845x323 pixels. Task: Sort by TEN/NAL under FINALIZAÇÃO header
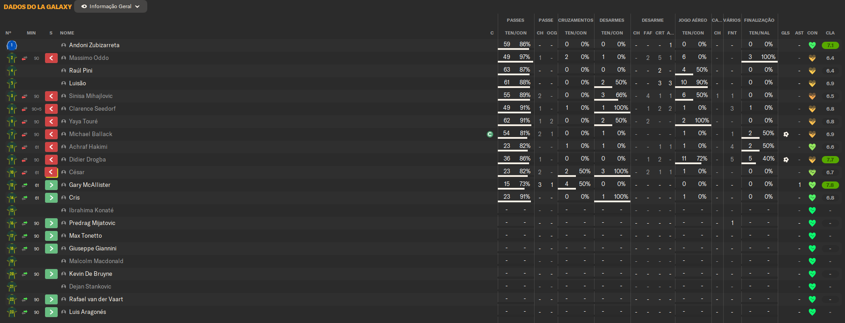pyautogui.click(x=760, y=33)
